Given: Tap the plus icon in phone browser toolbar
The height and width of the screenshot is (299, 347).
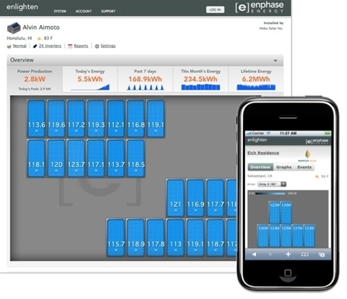Looking at the screenshot, I should point(288,254).
